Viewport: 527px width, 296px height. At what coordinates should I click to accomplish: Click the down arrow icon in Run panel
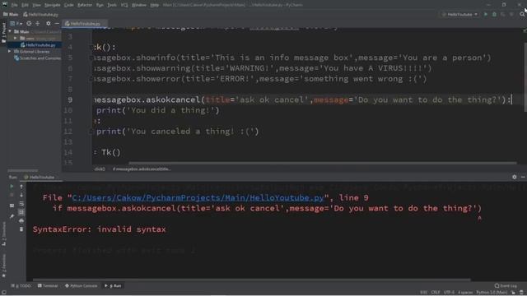click(21, 195)
